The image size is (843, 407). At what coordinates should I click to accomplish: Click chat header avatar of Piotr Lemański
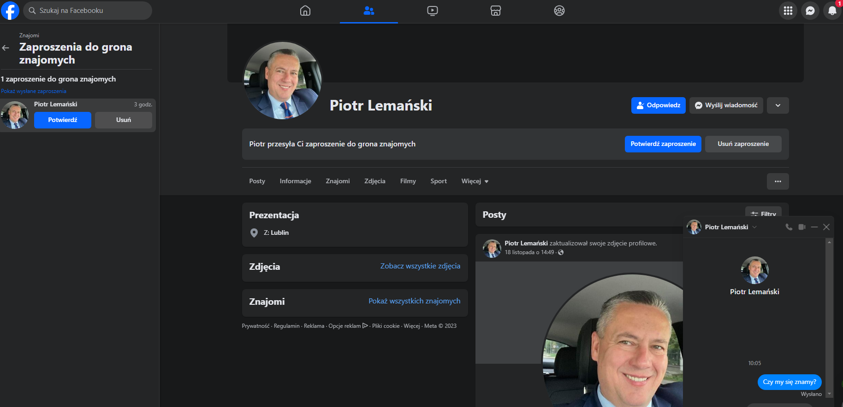click(694, 227)
